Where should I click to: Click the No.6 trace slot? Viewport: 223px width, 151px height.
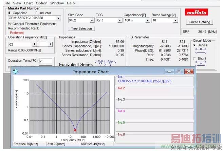155,138
